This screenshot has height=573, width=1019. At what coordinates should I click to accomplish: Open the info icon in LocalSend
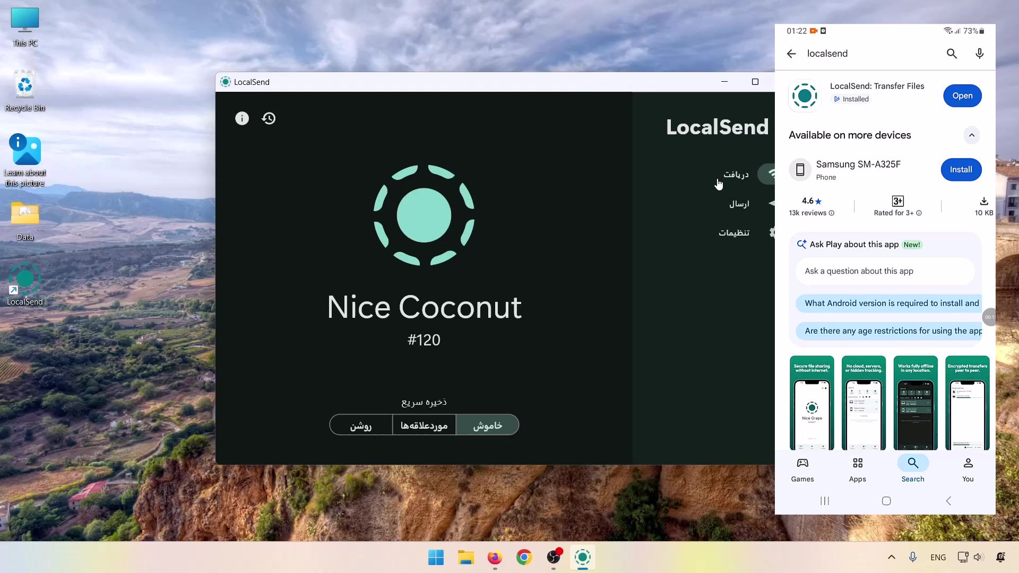[x=242, y=118]
